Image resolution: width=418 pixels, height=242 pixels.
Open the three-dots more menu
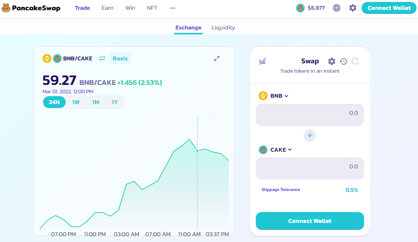point(173,8)
